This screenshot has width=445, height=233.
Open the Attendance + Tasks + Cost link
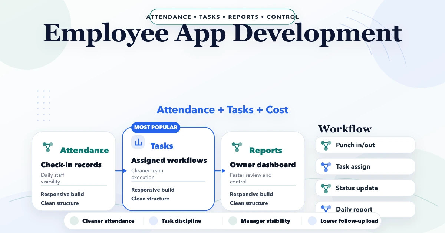point(222,109)
